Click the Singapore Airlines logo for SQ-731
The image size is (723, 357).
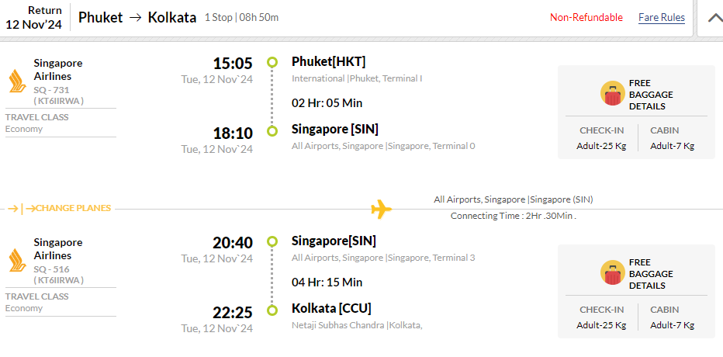pos(18,81)
